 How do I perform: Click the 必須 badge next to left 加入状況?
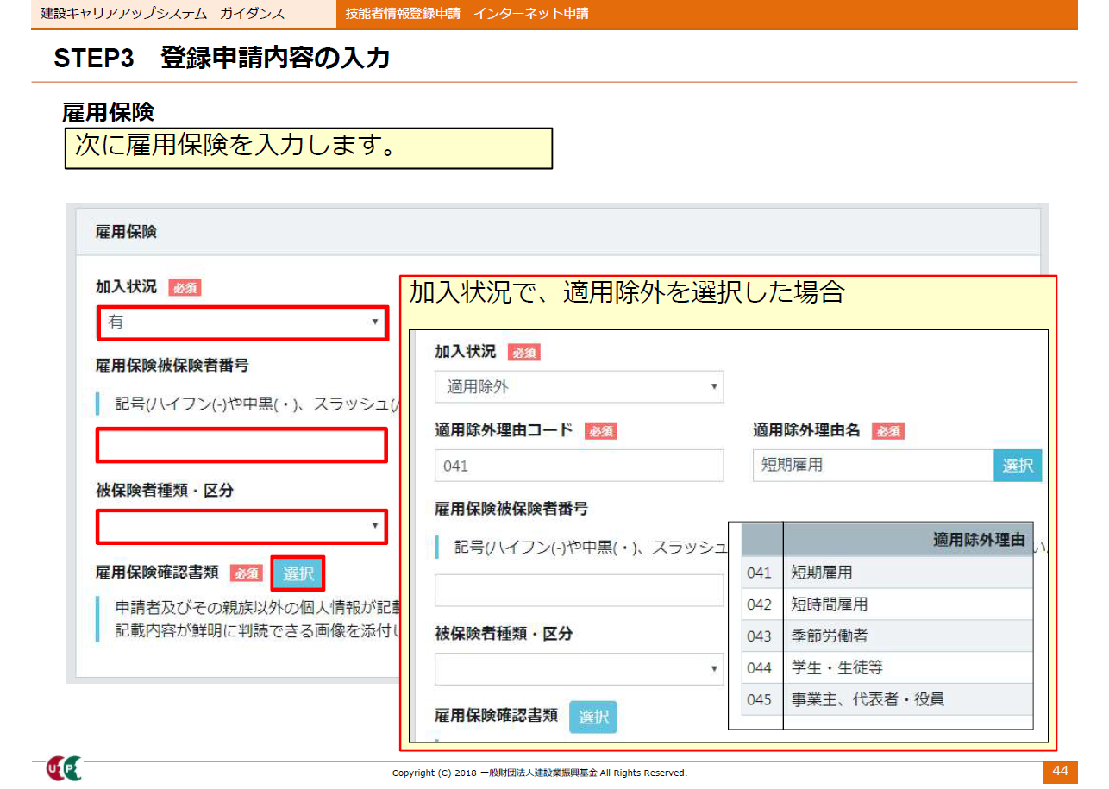pos(185,288)
